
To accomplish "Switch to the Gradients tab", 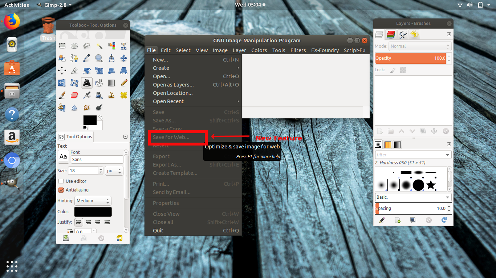I will [x=398, y=144].
